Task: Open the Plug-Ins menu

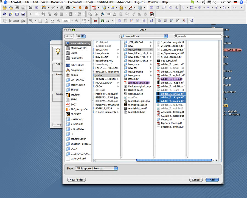Action: (x=139, y=2)
